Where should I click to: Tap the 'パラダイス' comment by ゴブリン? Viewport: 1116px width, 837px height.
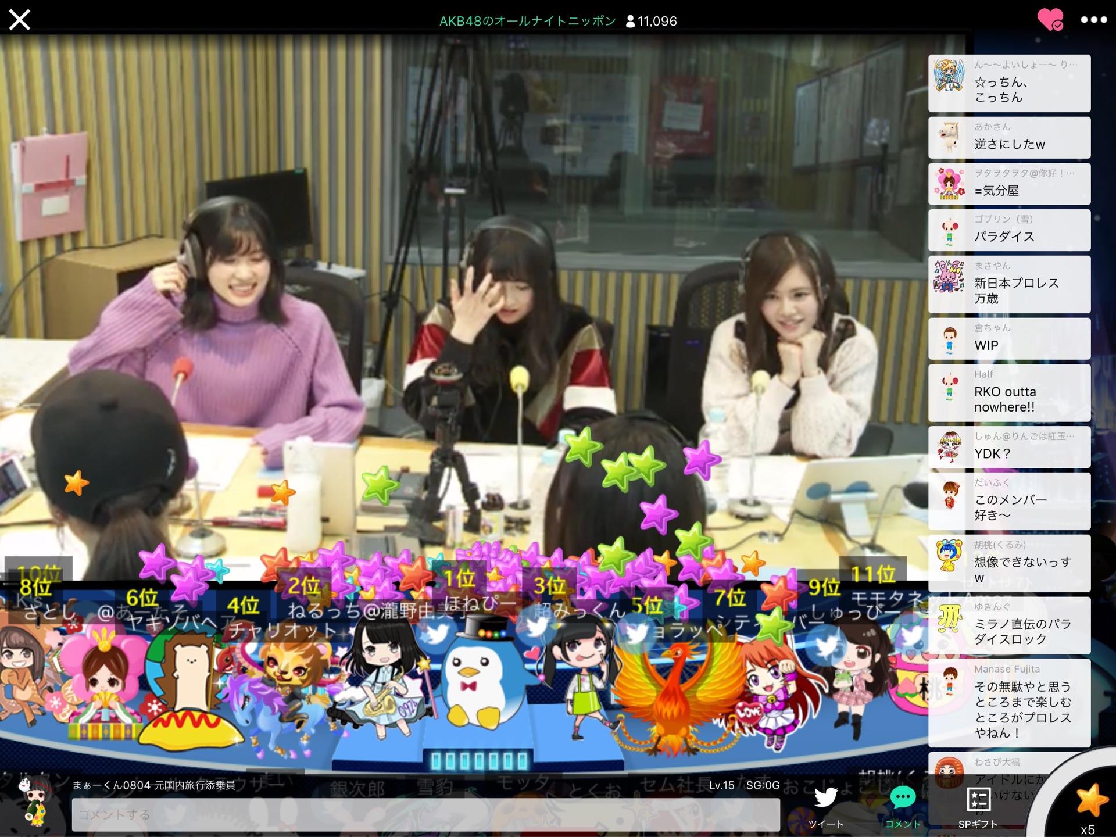[1009, 230]
